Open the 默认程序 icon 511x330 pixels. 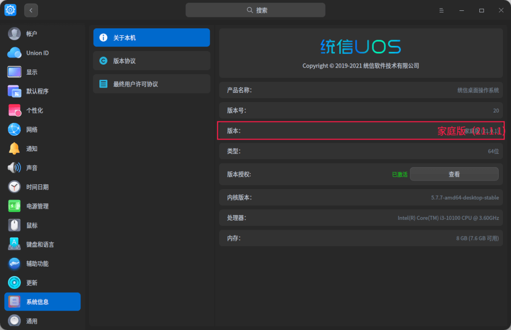pos(14,91)
